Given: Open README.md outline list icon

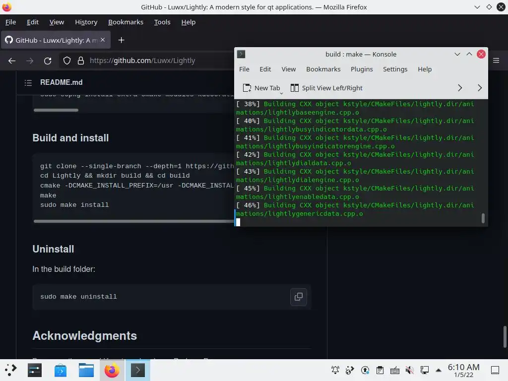Looking at the screenshot, I should click(28, 83).
